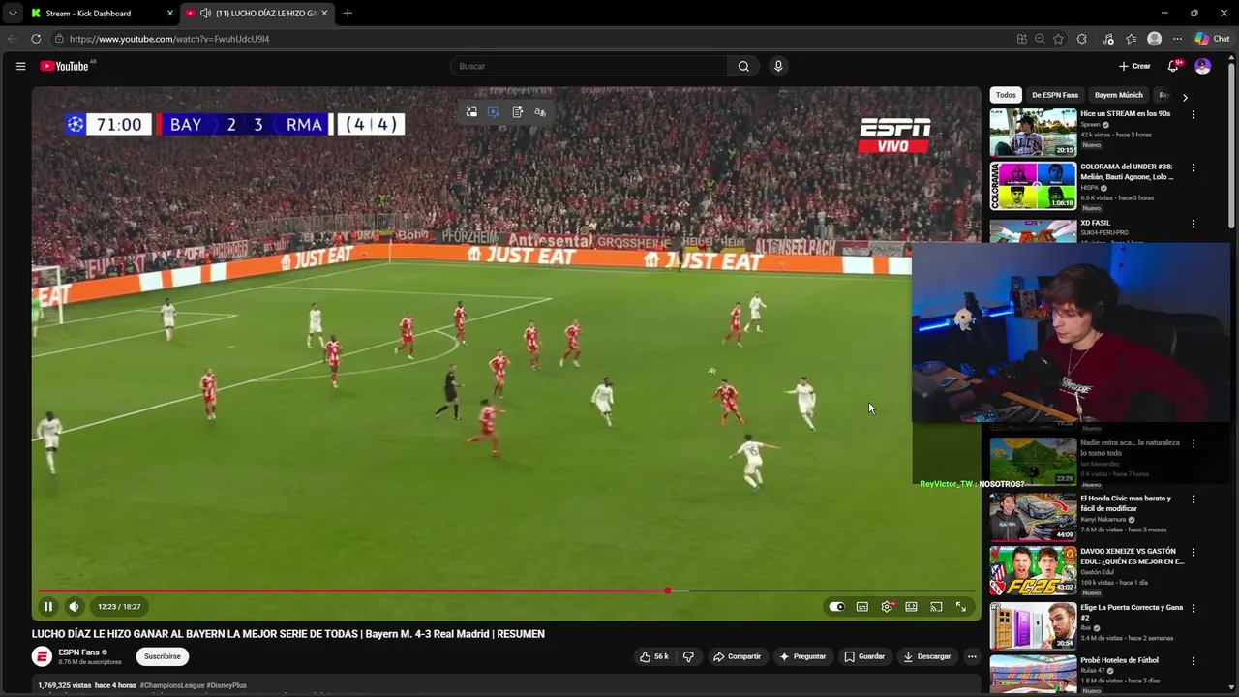Download video with Descargar button
The height and width of the screenshot is (697, 1239).
pos(926,656)
